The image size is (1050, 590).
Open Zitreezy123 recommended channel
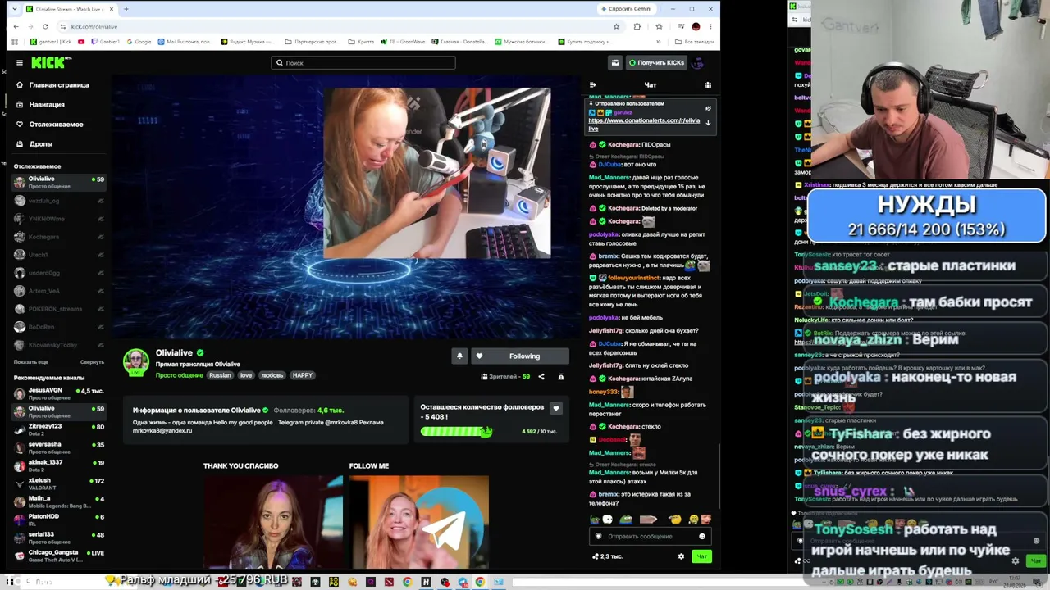pyautogui.click(x=59, y=429)
